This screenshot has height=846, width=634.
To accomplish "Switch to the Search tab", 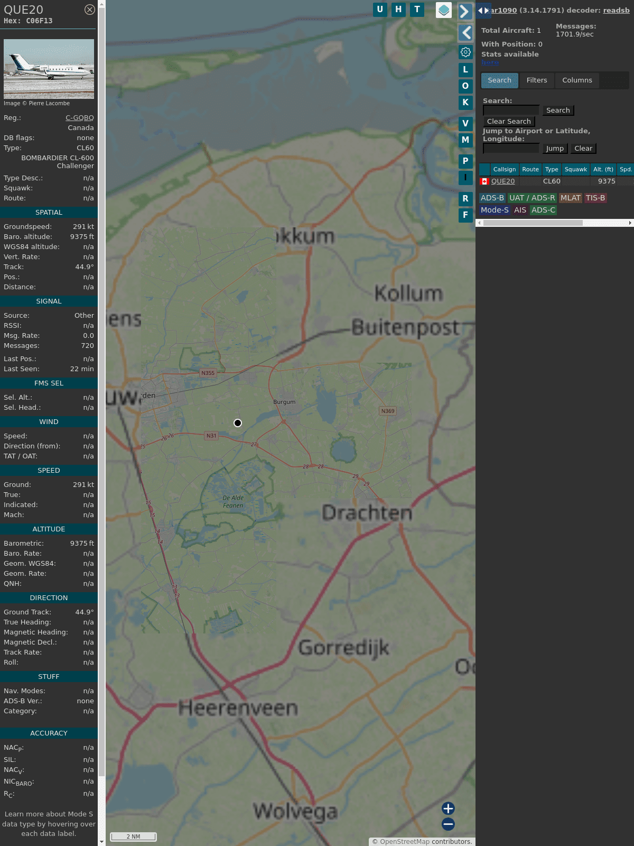I will click(500, 80).
